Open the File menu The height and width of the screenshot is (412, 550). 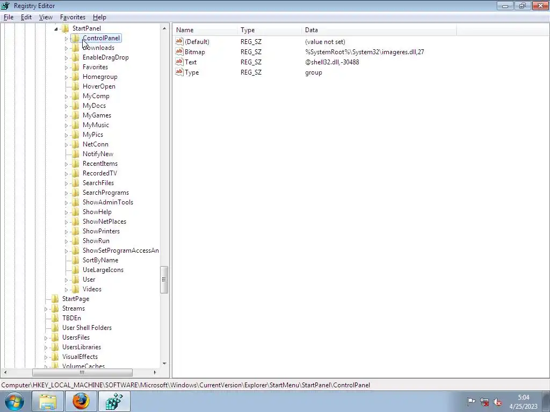pyautogui.click(x=9, y=17)
